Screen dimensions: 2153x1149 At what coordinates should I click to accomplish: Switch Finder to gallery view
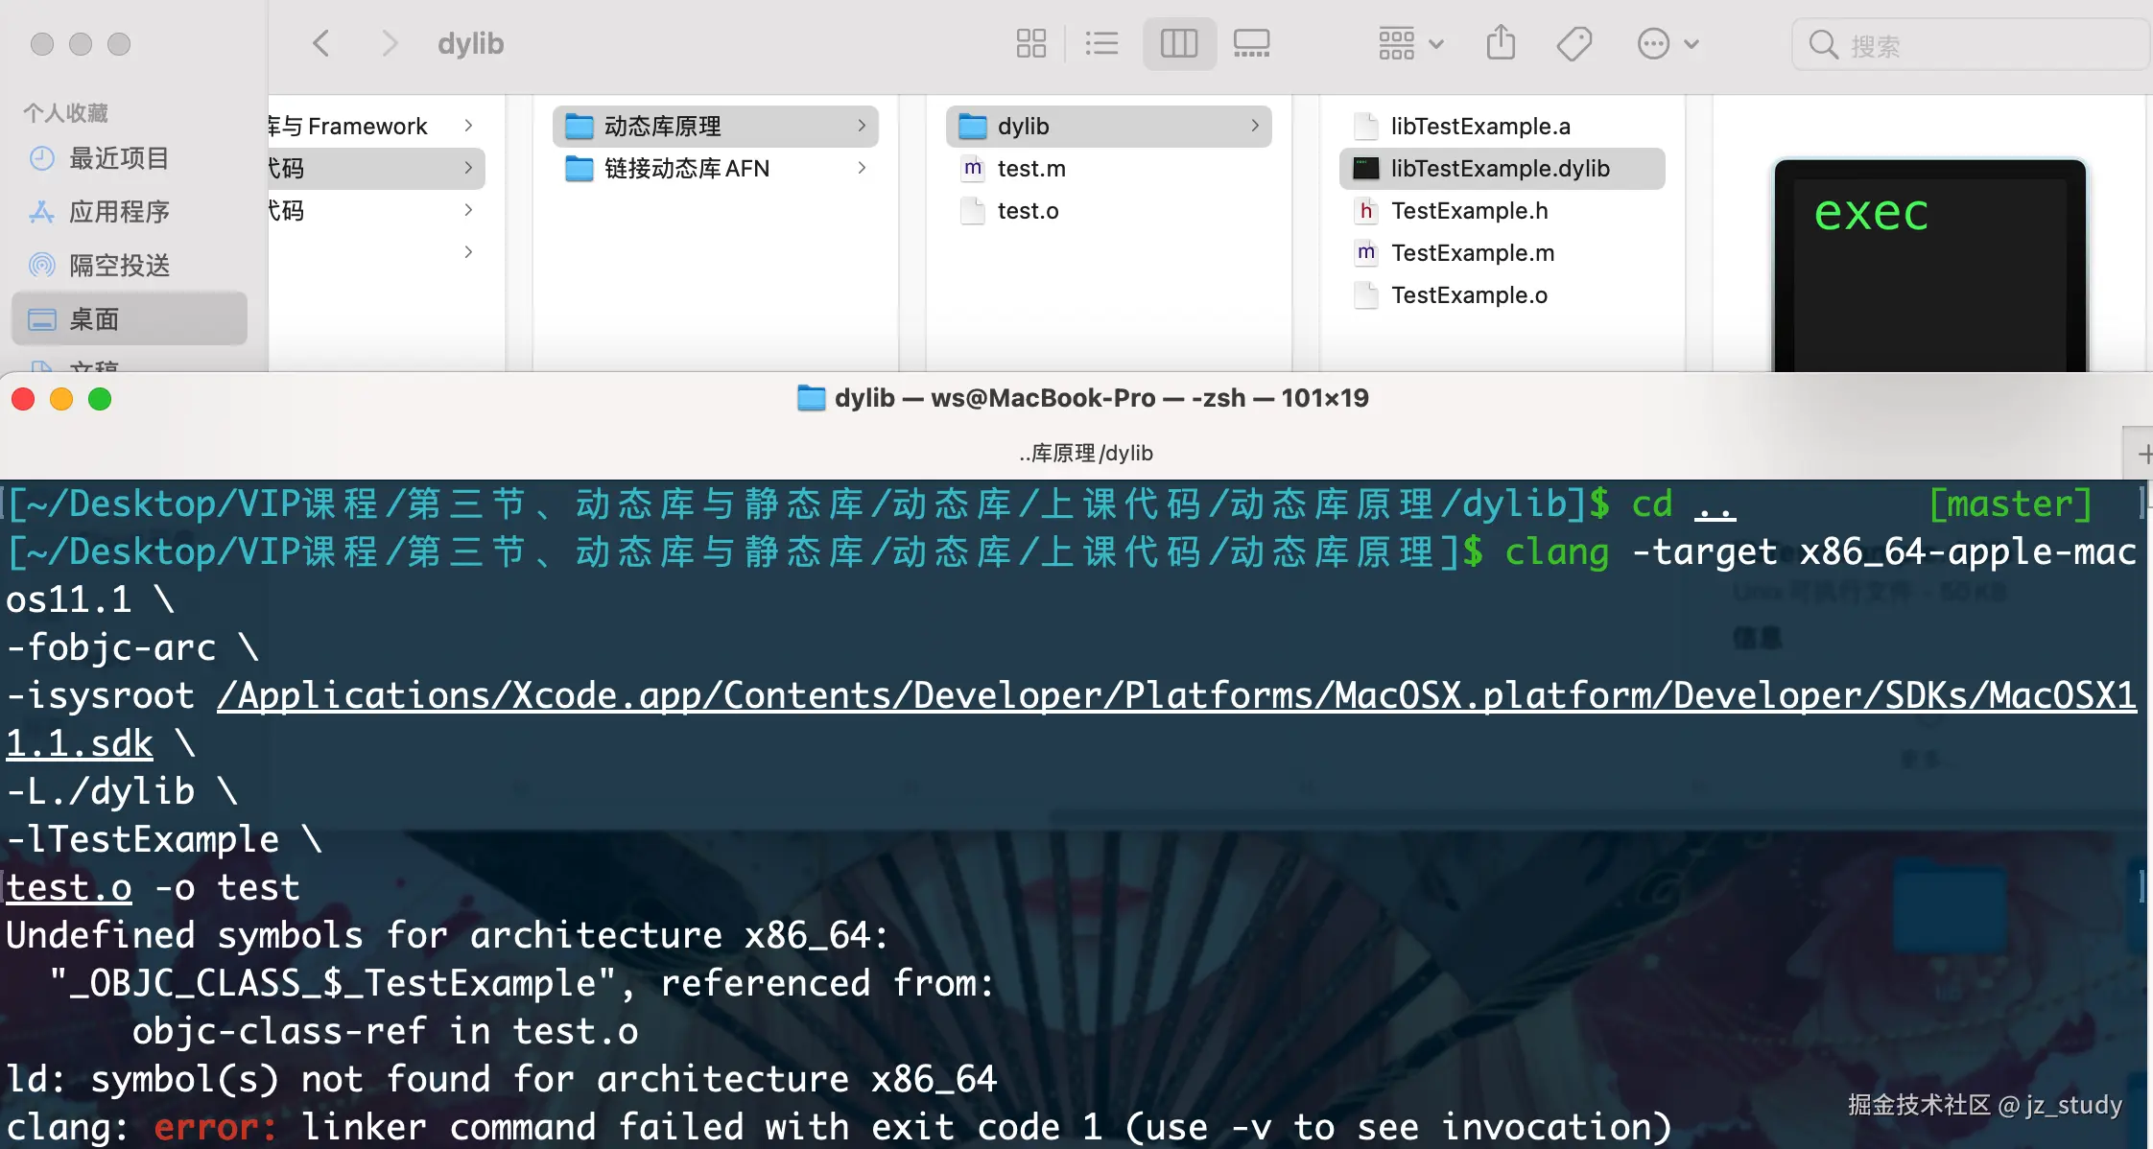click(x=1251, y=43)
